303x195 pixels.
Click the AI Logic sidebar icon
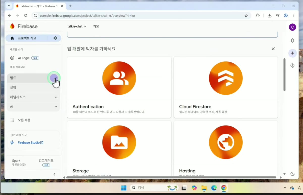[x=12, y=58]
